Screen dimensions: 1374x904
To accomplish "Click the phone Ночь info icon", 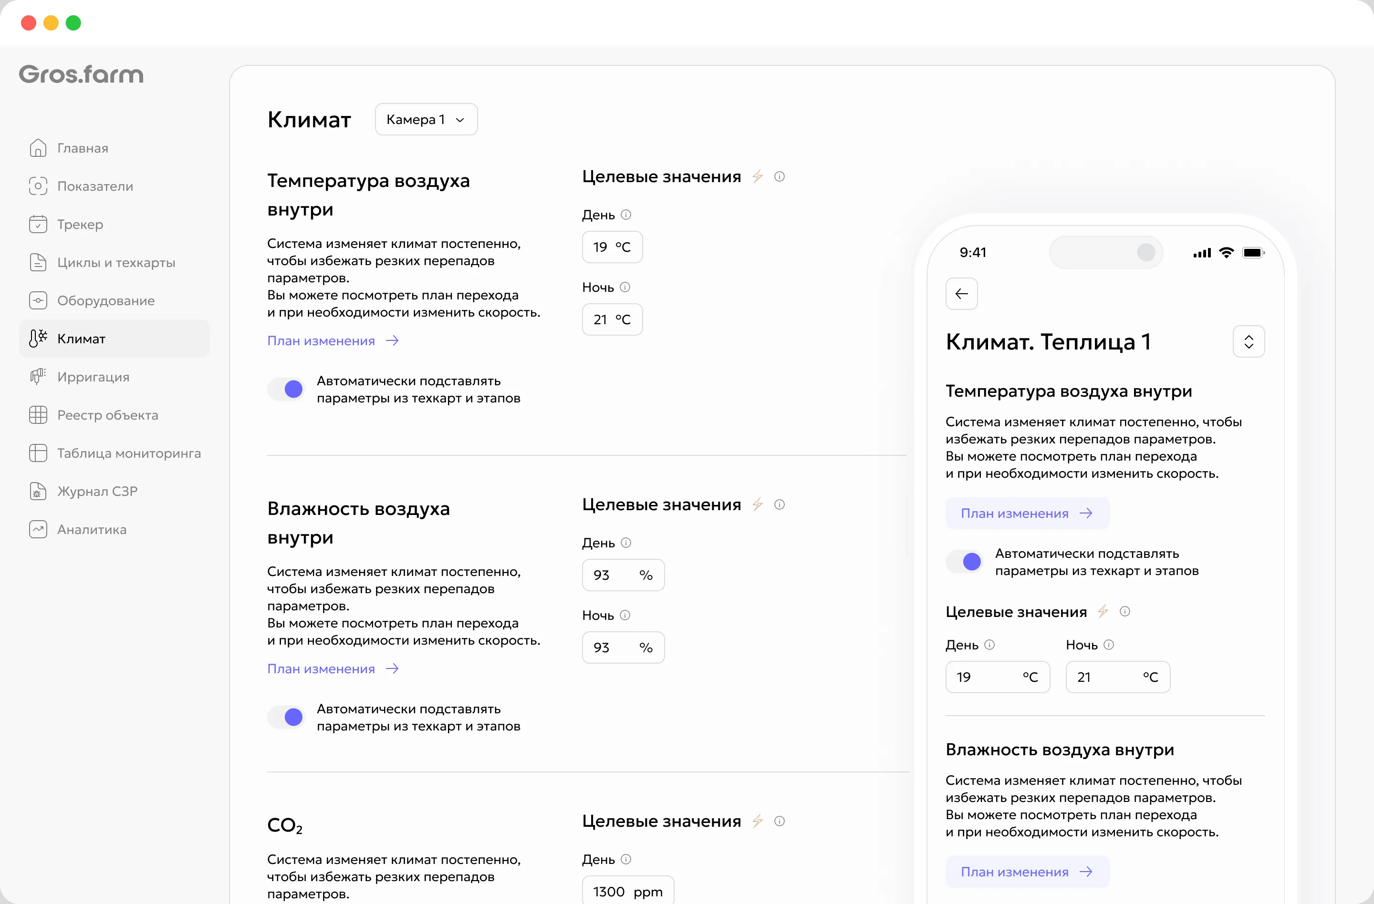I will 1108,645.
